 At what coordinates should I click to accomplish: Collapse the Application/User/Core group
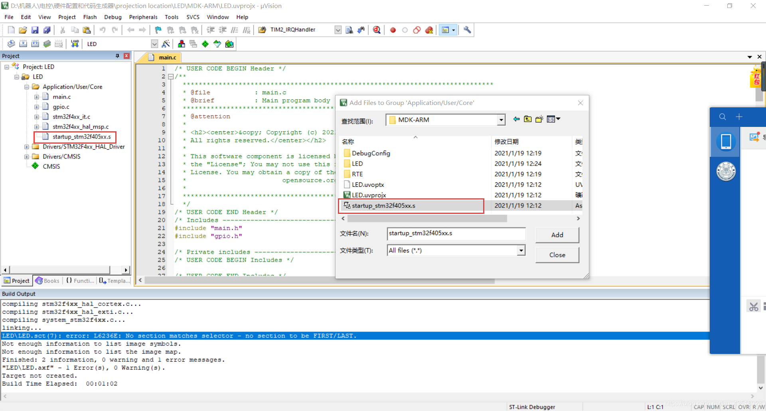pyautogui.click(x=26, y=87)
